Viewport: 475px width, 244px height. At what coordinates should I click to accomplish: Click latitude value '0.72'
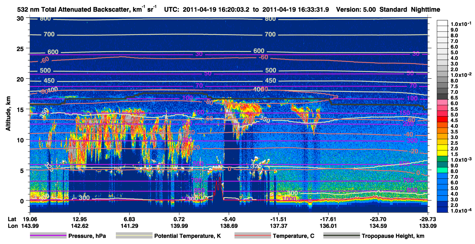coord(179,218)
